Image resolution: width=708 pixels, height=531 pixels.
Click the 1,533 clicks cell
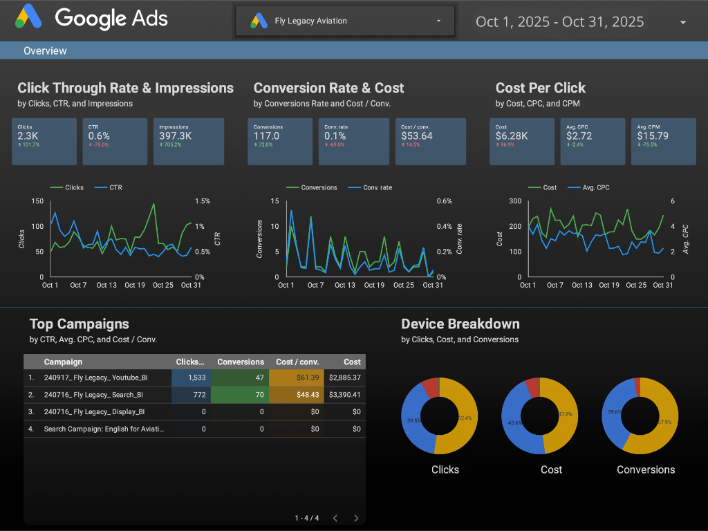click(x=191, y=378)
